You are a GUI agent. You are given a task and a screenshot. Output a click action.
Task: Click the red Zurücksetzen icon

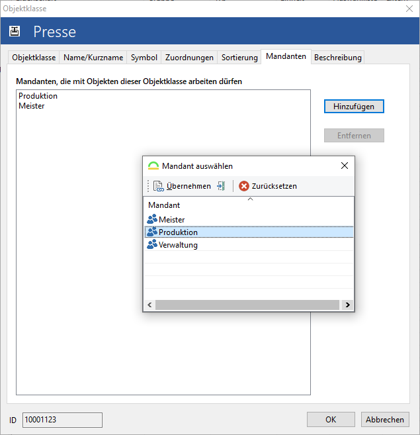point(244,186)
